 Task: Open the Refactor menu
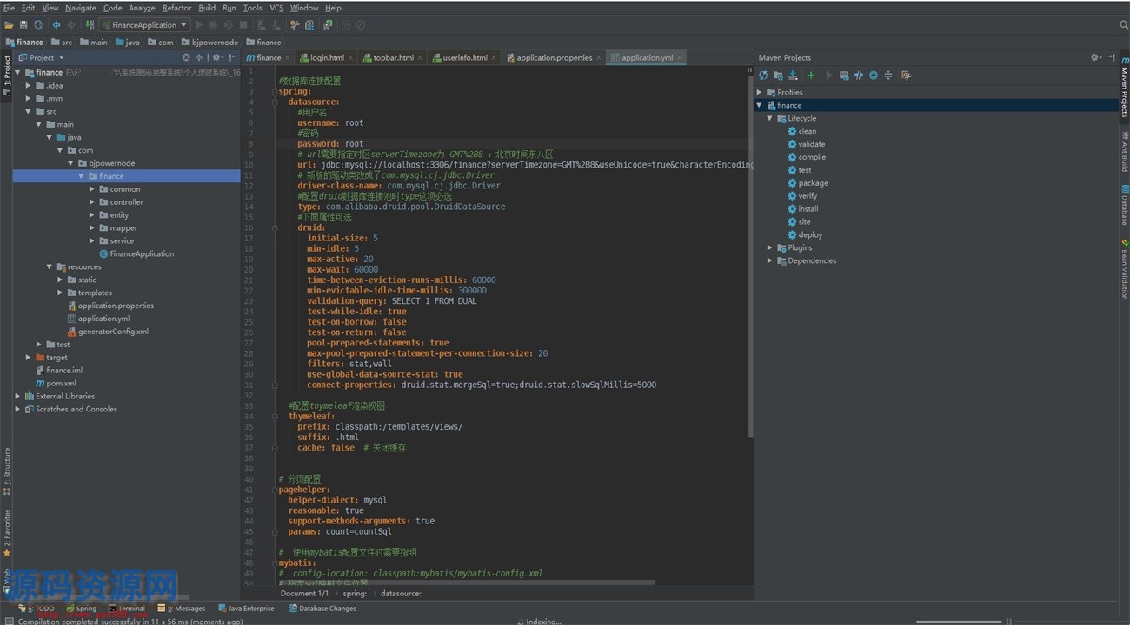click(176, 8)
